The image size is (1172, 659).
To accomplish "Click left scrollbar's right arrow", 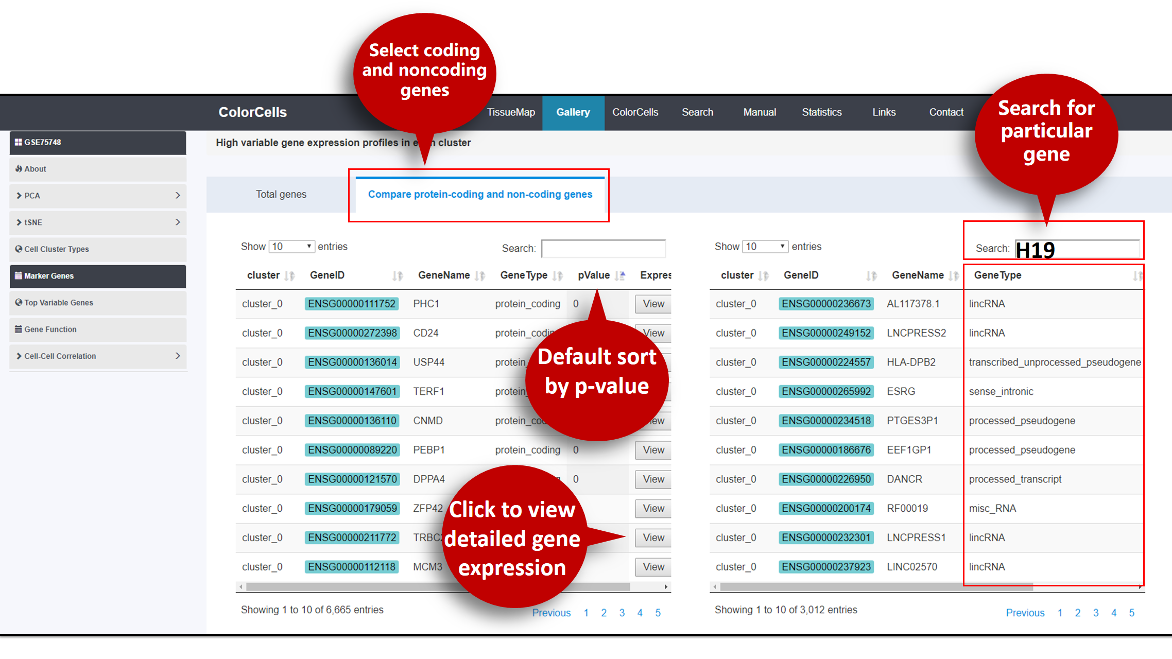I will 666,587.
